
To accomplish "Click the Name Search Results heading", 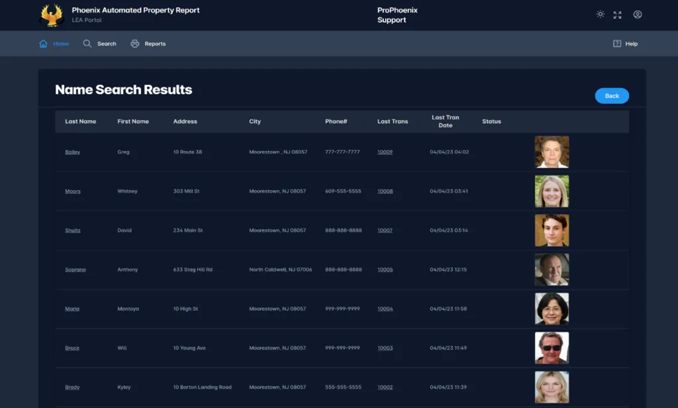I will (124, 89).
